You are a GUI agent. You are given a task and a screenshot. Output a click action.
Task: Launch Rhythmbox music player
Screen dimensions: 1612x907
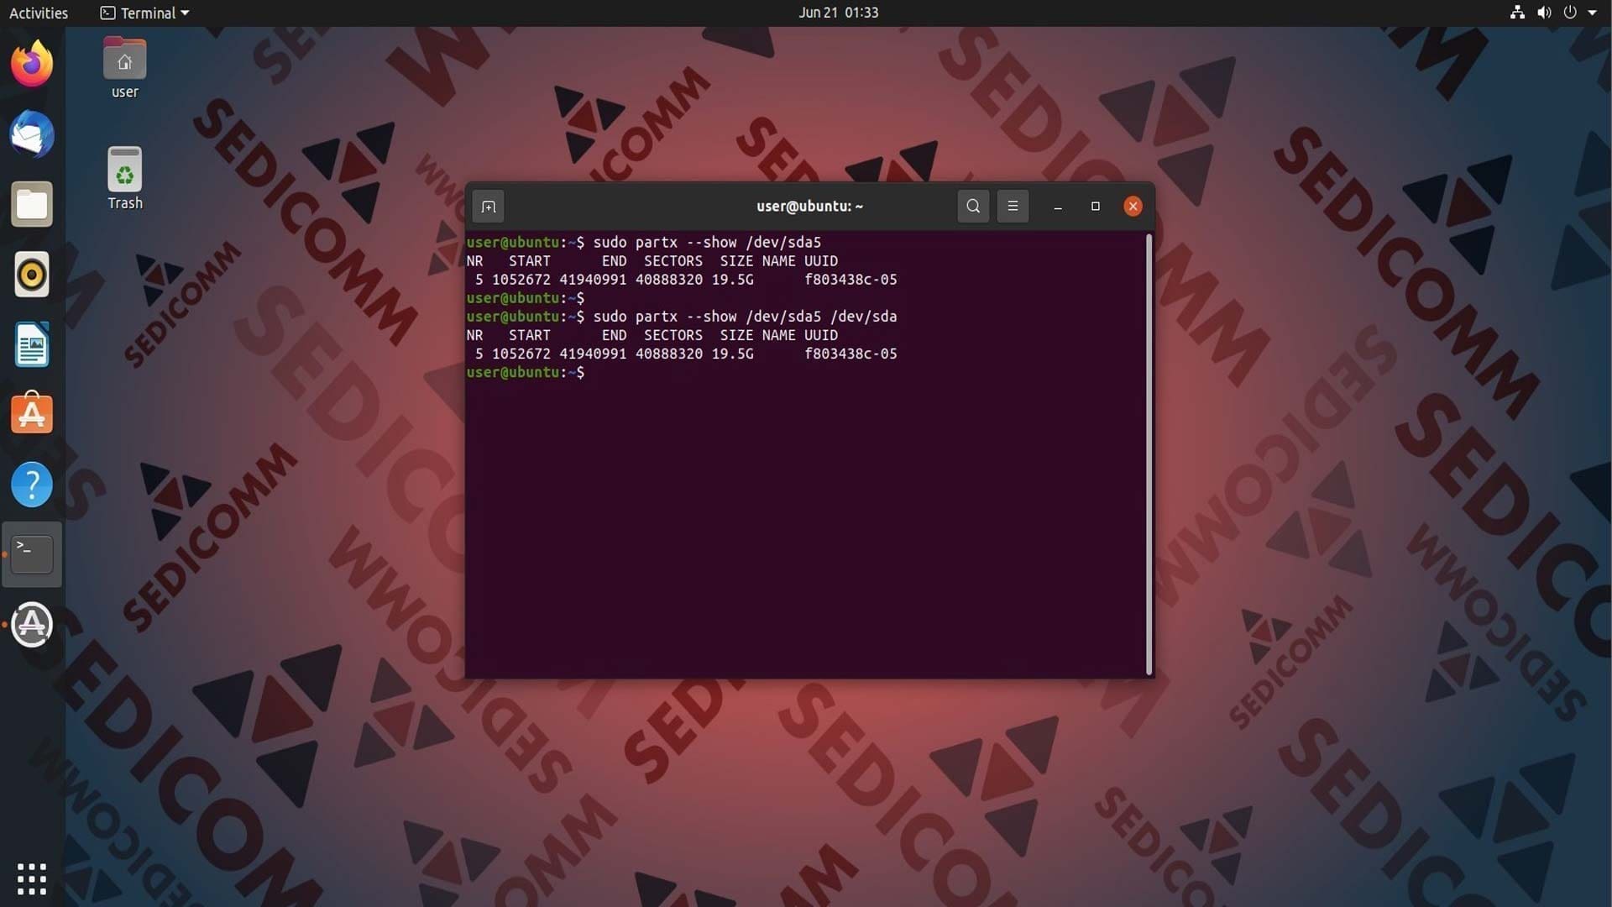coord(32,275)
